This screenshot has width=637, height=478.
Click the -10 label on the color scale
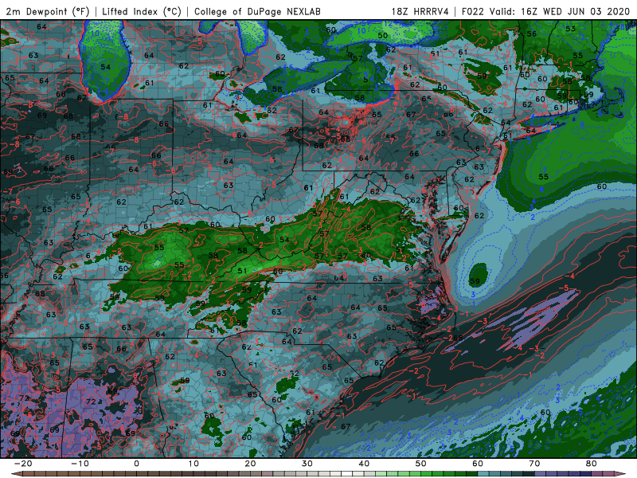pyautogui.click(x=80, y=464)
